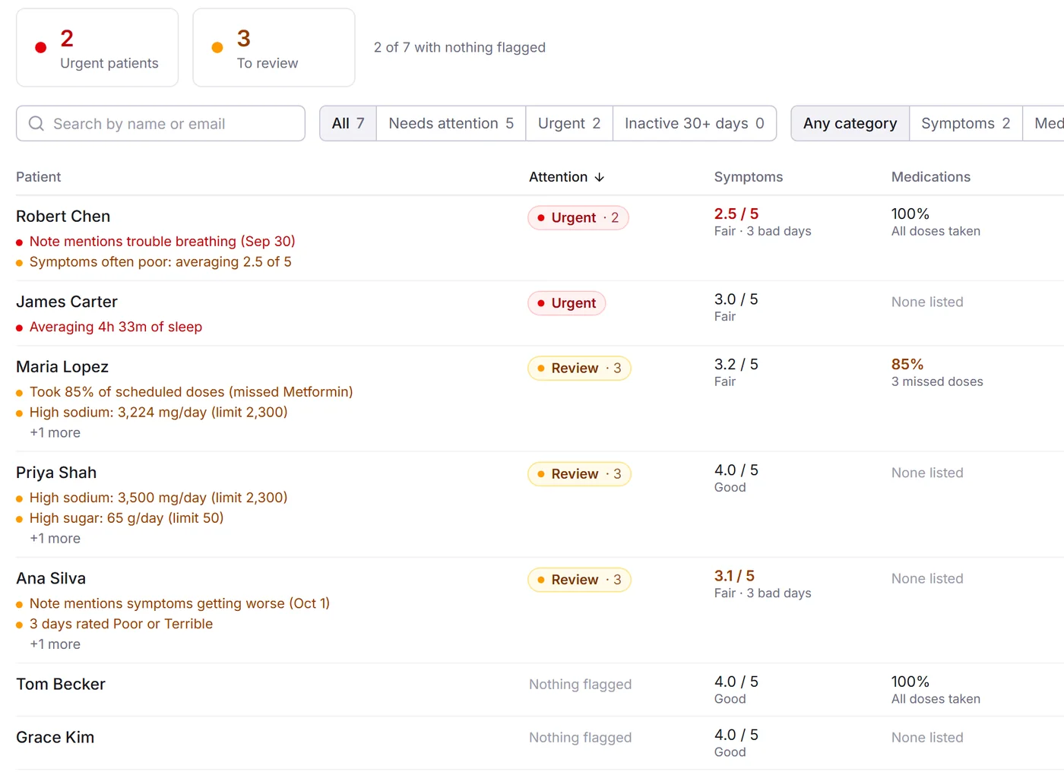Open Ana Silva's patient record

click(x=51, y=578)
